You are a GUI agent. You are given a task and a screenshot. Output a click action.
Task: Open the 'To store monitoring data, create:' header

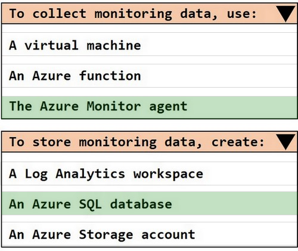[x=150, y=142]
